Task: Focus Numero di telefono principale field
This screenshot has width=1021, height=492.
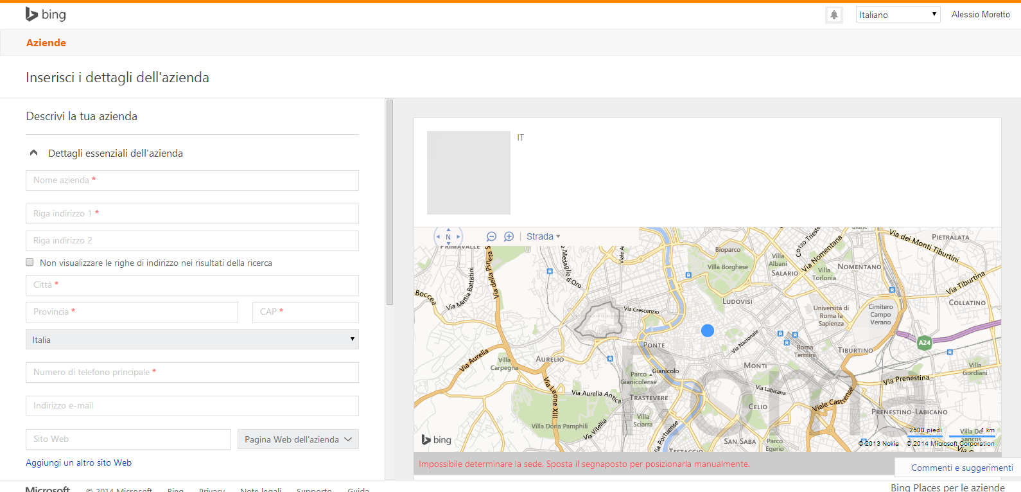Action: 192,373
